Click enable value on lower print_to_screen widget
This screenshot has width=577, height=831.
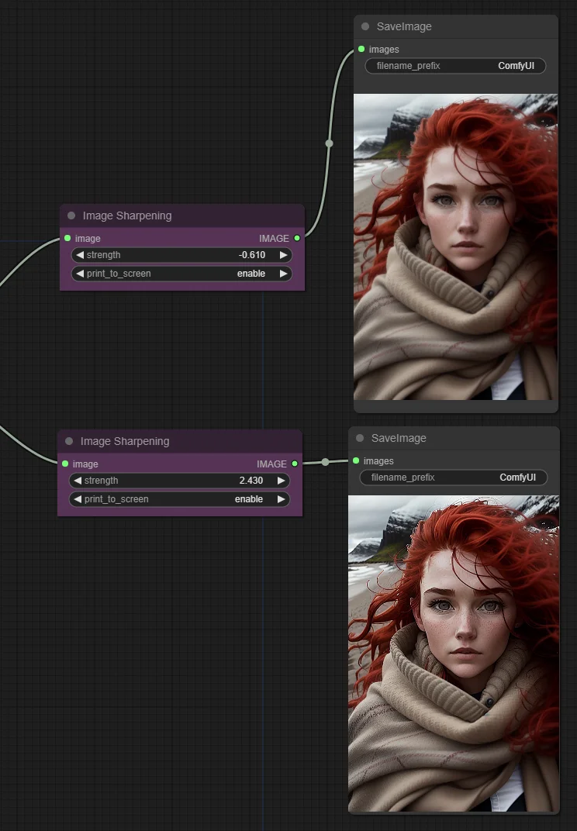[249, 499]
